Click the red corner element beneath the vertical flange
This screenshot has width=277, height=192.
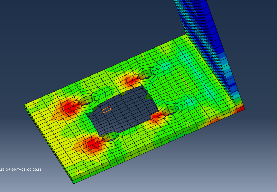tap(241, 109)
